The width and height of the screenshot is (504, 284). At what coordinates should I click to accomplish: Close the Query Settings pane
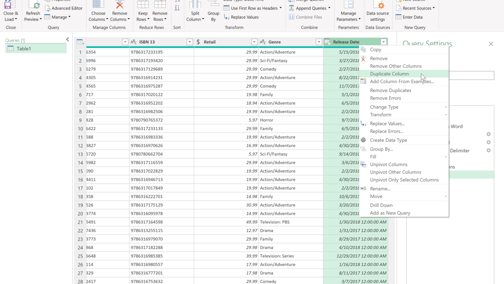tap(491, 44)
